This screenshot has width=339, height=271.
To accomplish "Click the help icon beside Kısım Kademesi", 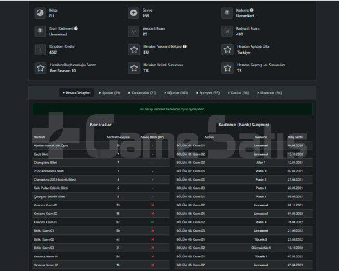I will click(76, 28).
